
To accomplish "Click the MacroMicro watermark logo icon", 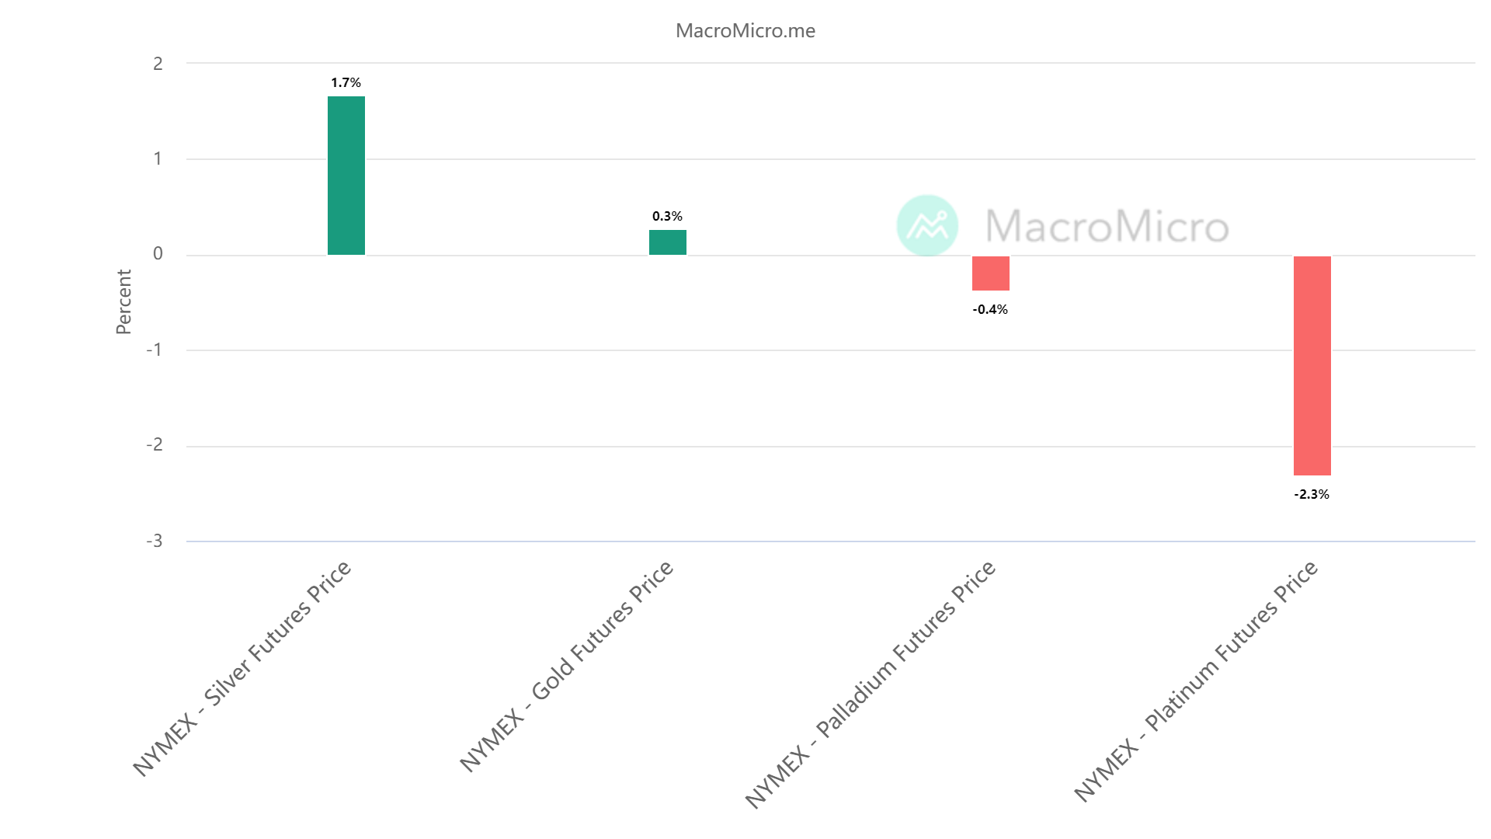I will 927,225.
